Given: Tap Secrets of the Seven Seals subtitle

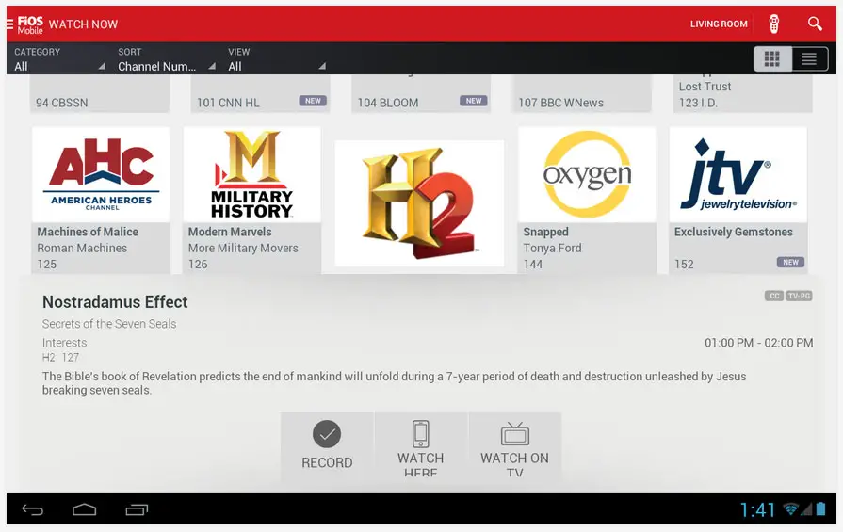Looking at the screenshot, I should (x=109, y=324).
